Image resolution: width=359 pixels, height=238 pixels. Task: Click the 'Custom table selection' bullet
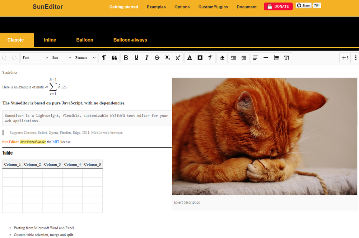click(x=44, y=235)
